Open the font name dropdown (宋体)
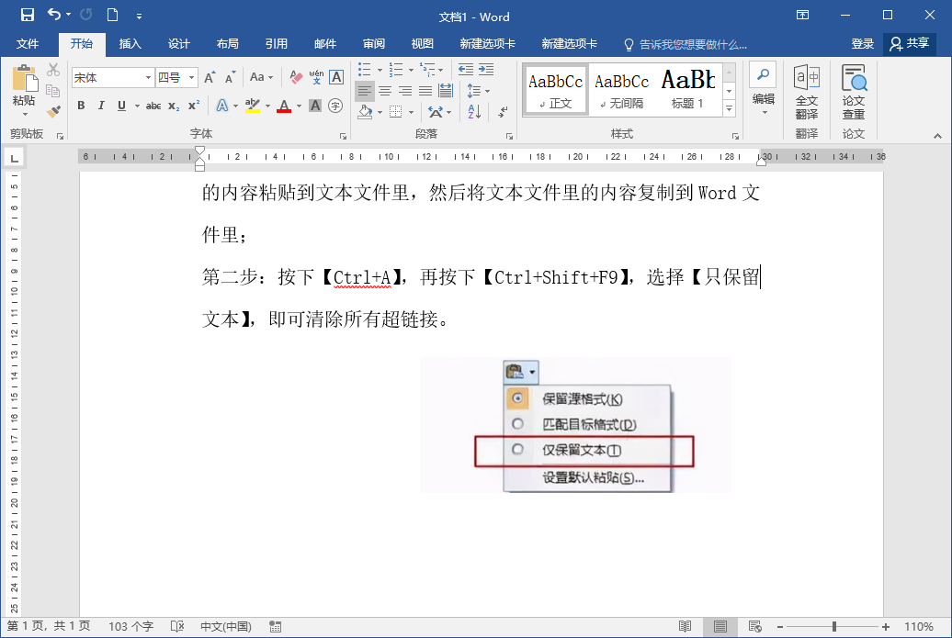Screen dimensions: 952x638 pyautogui.click(x=148, y=78)
